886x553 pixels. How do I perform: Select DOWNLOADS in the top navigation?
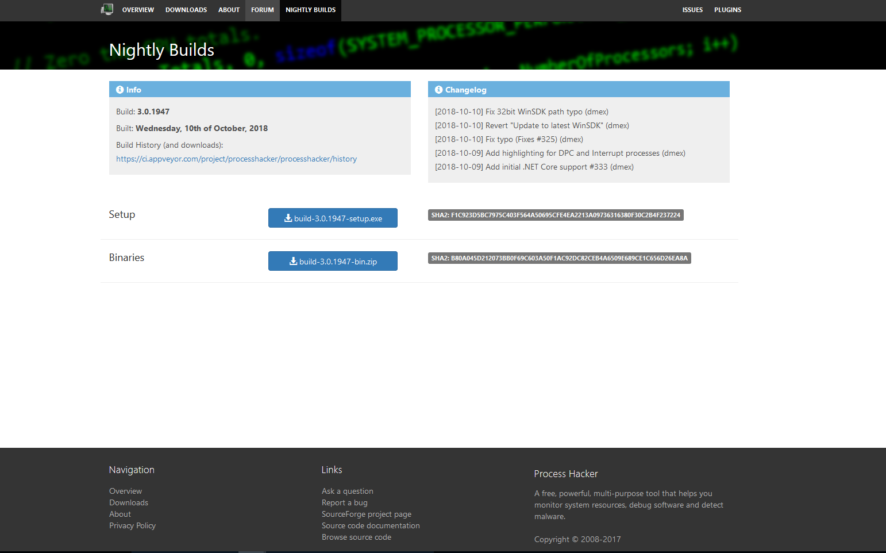click(x=186, y=10)
